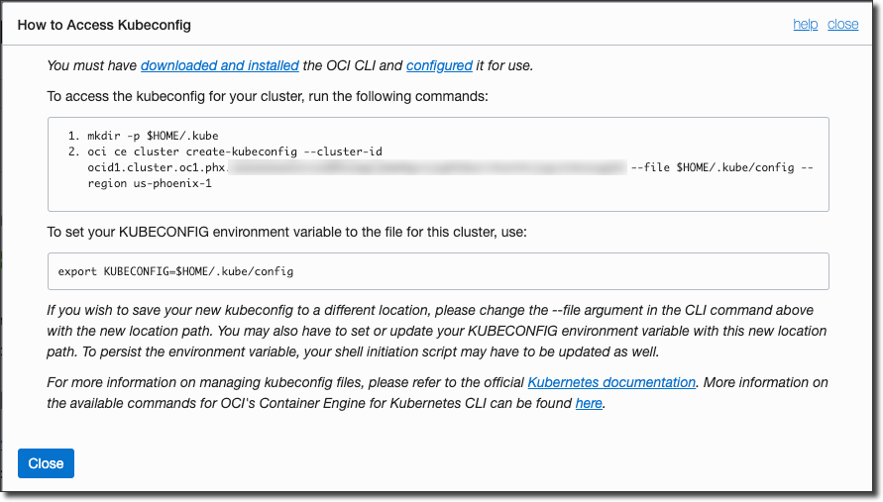Click the "To set your KUBECONFIG" instruction line
This screenshot has height=502, width=883.
[x=286, y=231]
